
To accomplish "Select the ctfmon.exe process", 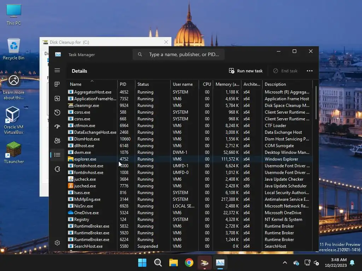I will click(190, 126).
